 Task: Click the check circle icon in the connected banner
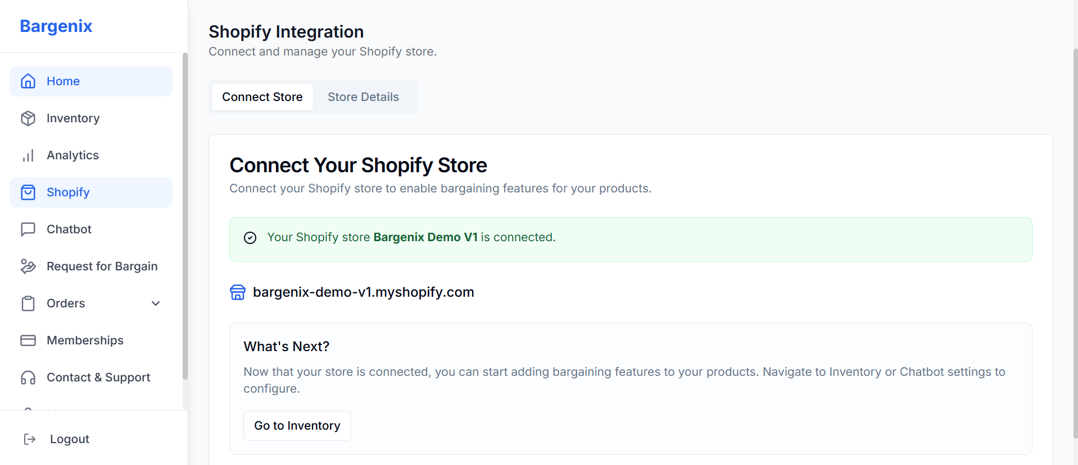[250, 238]
